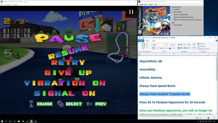Open WordPad help icon

(x=217, y=41)
